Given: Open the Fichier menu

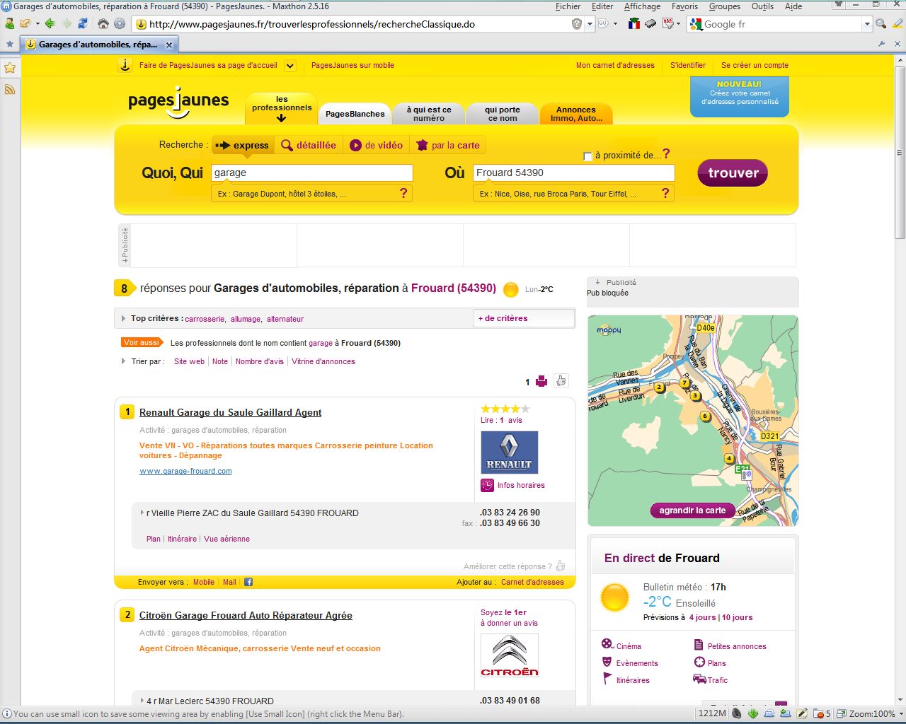Looking at the screenshot, I should (568, 6).
